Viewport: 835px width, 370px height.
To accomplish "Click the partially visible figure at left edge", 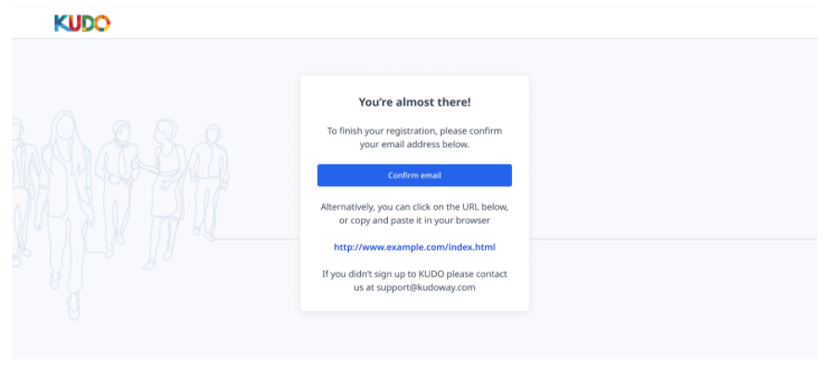I will [x=20, y=192].
